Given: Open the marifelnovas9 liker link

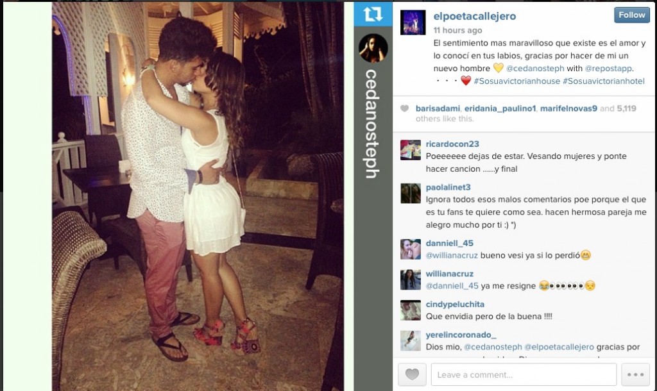Looking at the screenshot, I should tap(568, 108).
